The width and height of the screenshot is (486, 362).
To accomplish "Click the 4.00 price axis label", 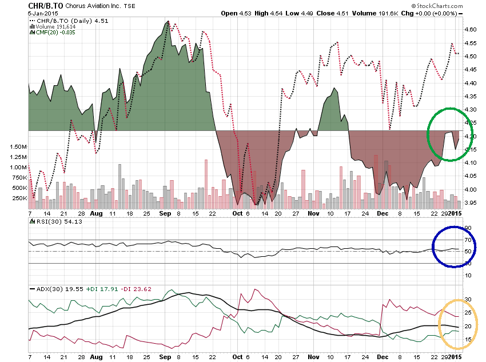I will (x=470, y=189).
